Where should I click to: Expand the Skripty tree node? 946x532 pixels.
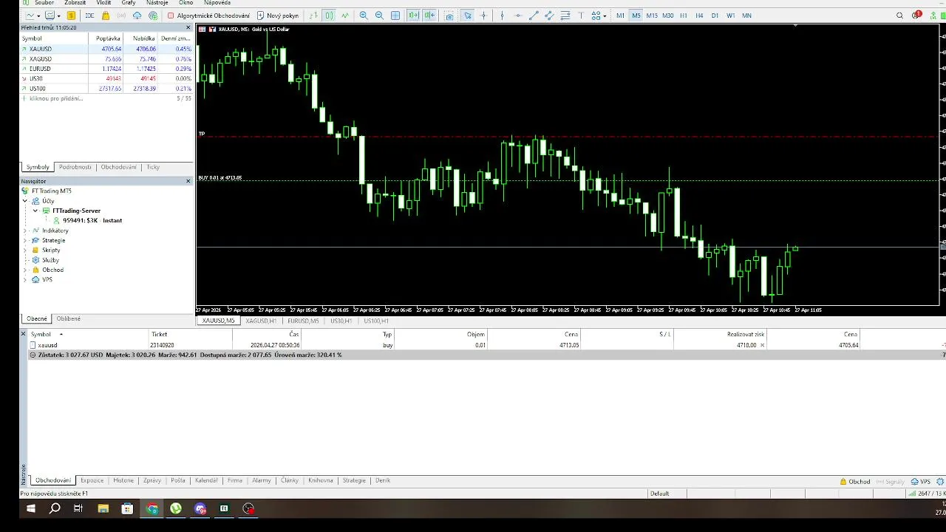[25, 250]
